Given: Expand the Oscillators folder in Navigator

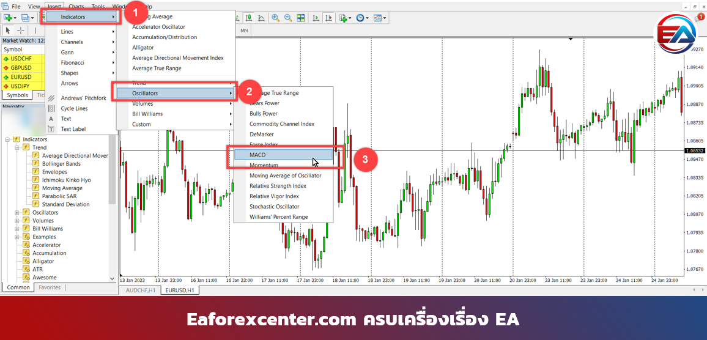Looking at the screenshot, I should pyautogui.click(x=17, y=213).
